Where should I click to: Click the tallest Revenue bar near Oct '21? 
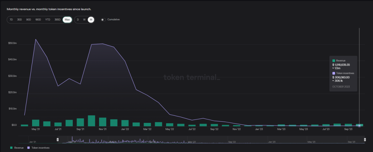pos(91,121)
